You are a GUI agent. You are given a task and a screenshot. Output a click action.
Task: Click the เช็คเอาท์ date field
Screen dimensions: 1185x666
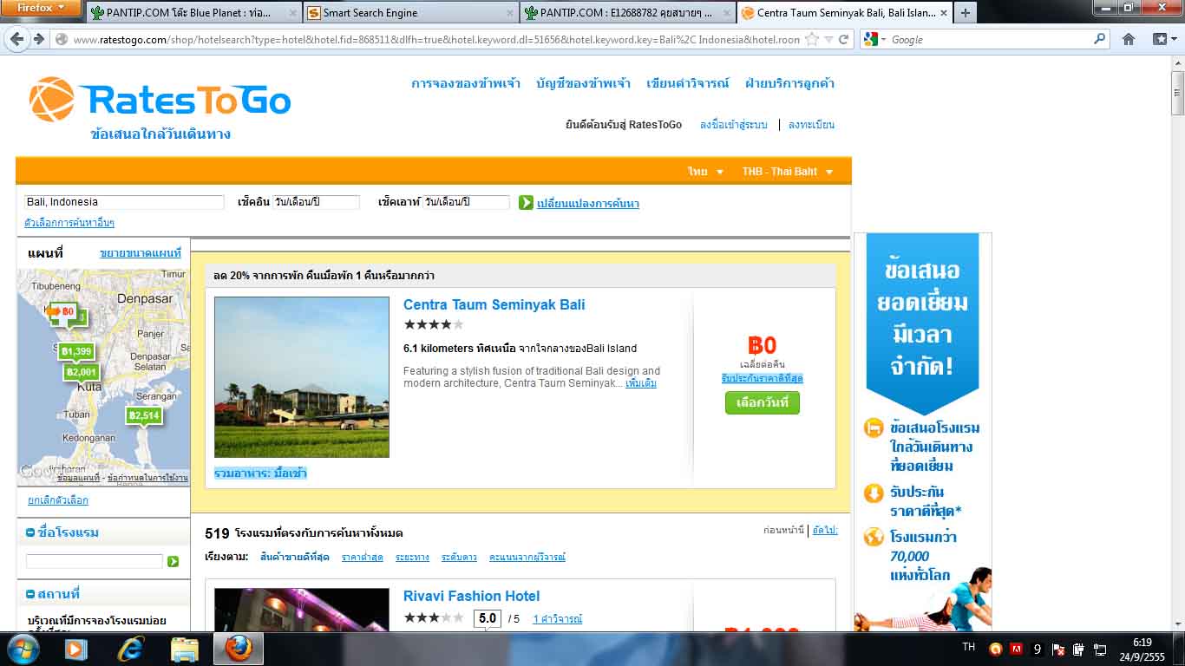pos(466,202)
